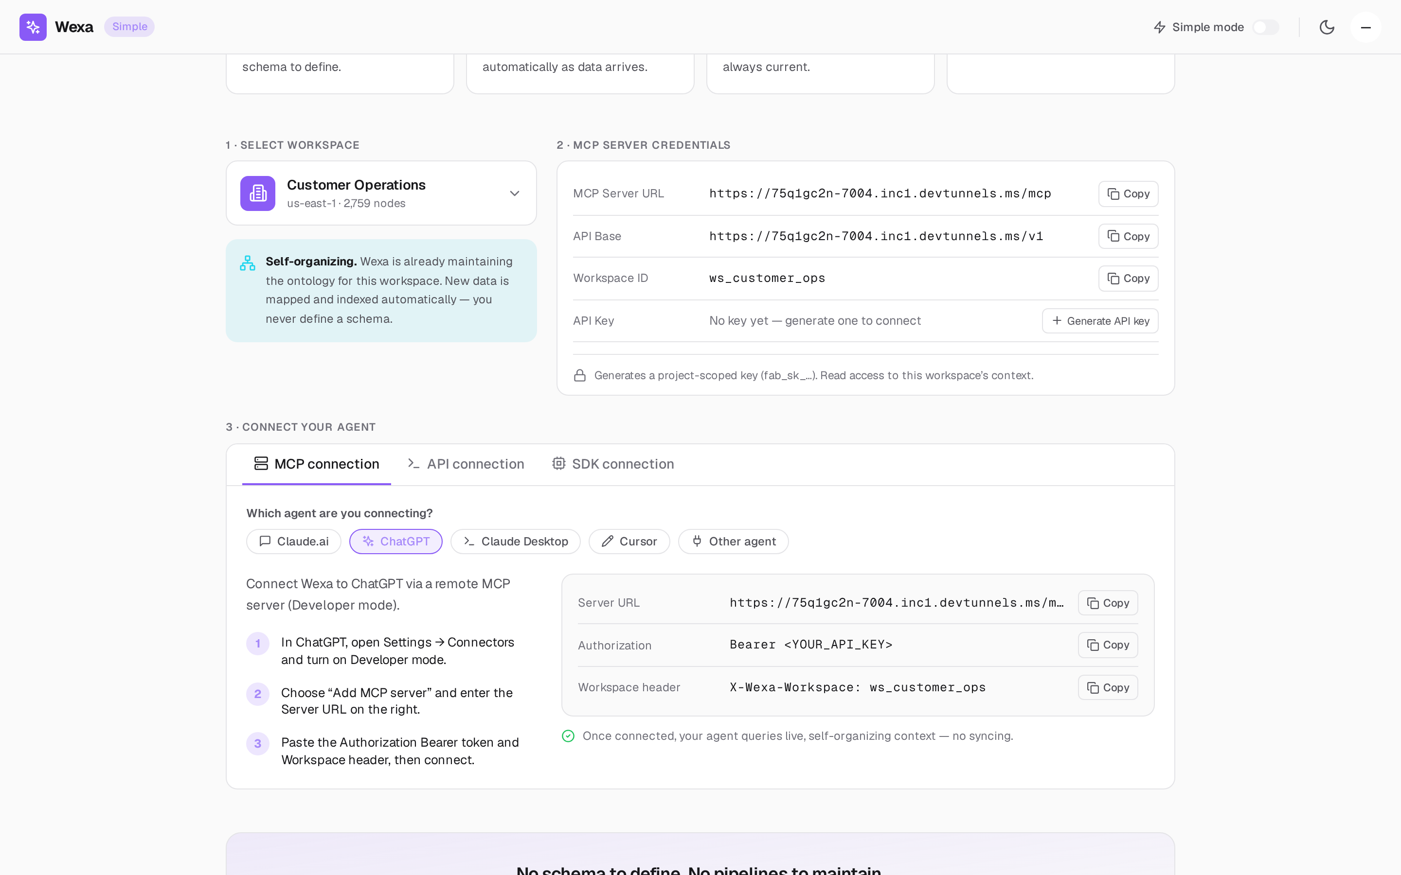Select the Claude Desktop agent chip
This screenshot has height=875, width=1401.
pyautogui.click(x=515, y=542)
